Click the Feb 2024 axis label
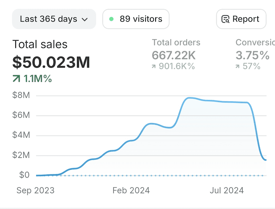This screenshot has height=209, width=275. [131, 190]
